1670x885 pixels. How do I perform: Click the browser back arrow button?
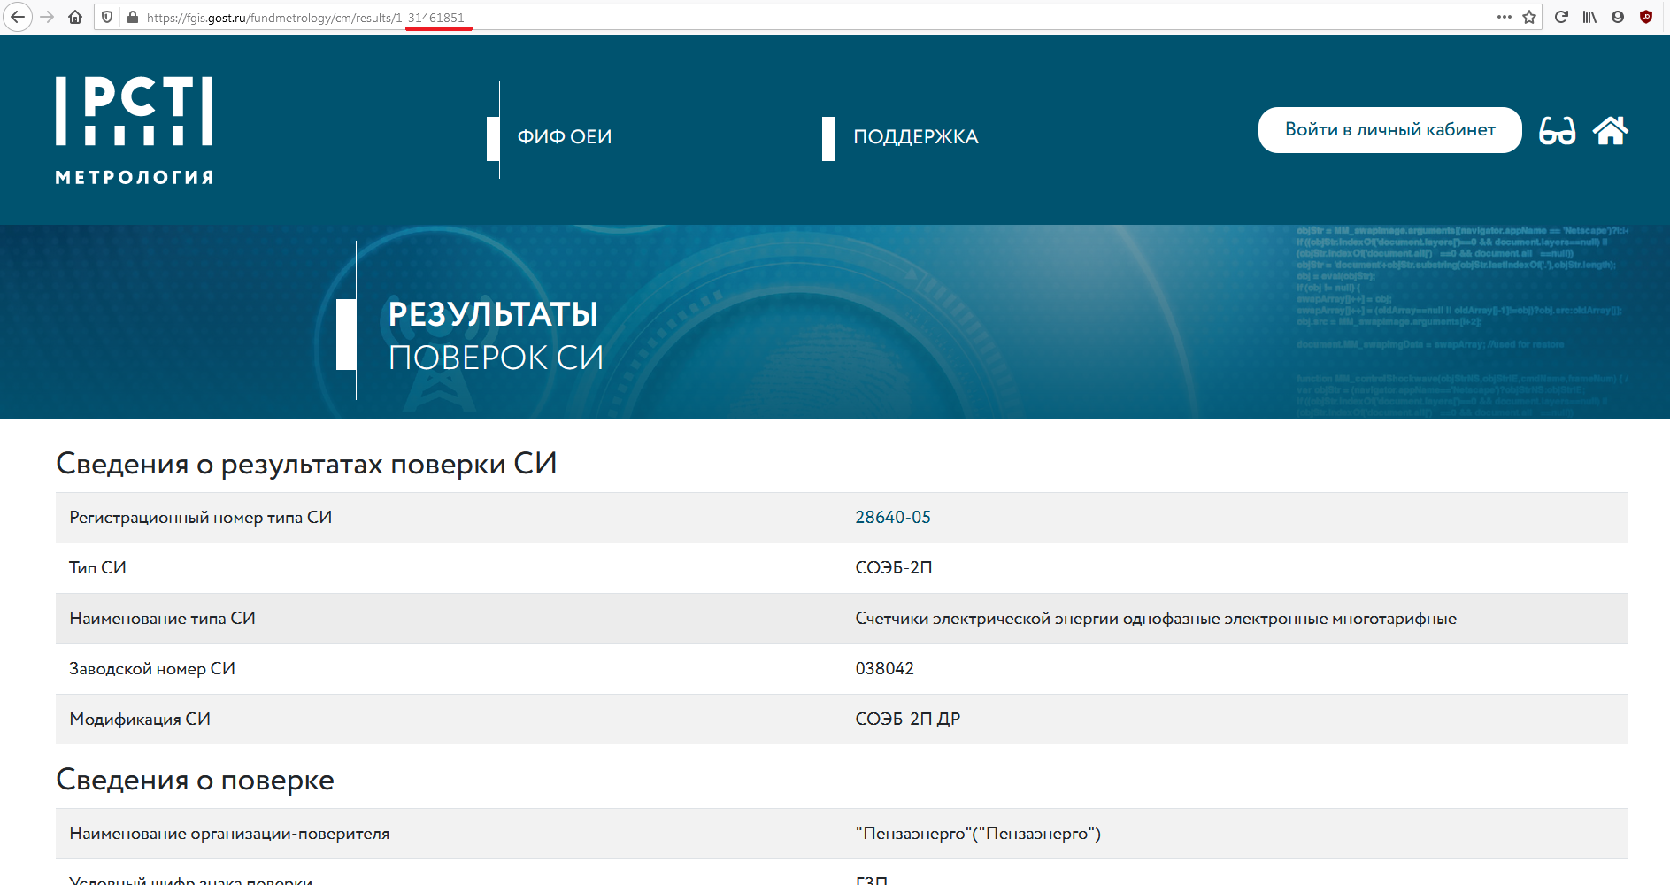pos(18,17)
